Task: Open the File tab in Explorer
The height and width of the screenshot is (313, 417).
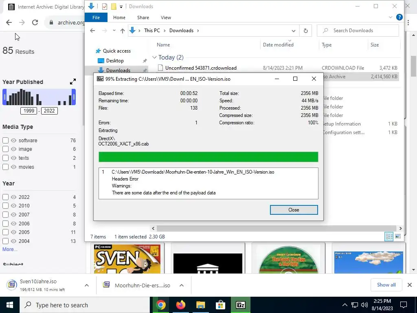Action: coord(96,18)
